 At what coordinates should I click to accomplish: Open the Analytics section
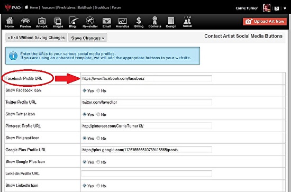[123, 23]
